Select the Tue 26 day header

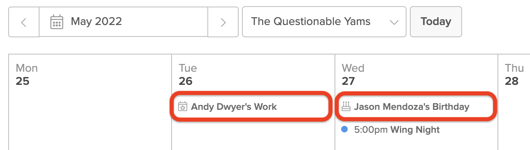tap(188, 75)
